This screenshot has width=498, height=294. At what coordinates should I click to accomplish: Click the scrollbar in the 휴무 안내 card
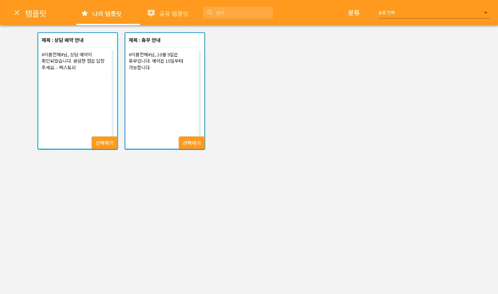pos(200,93)
